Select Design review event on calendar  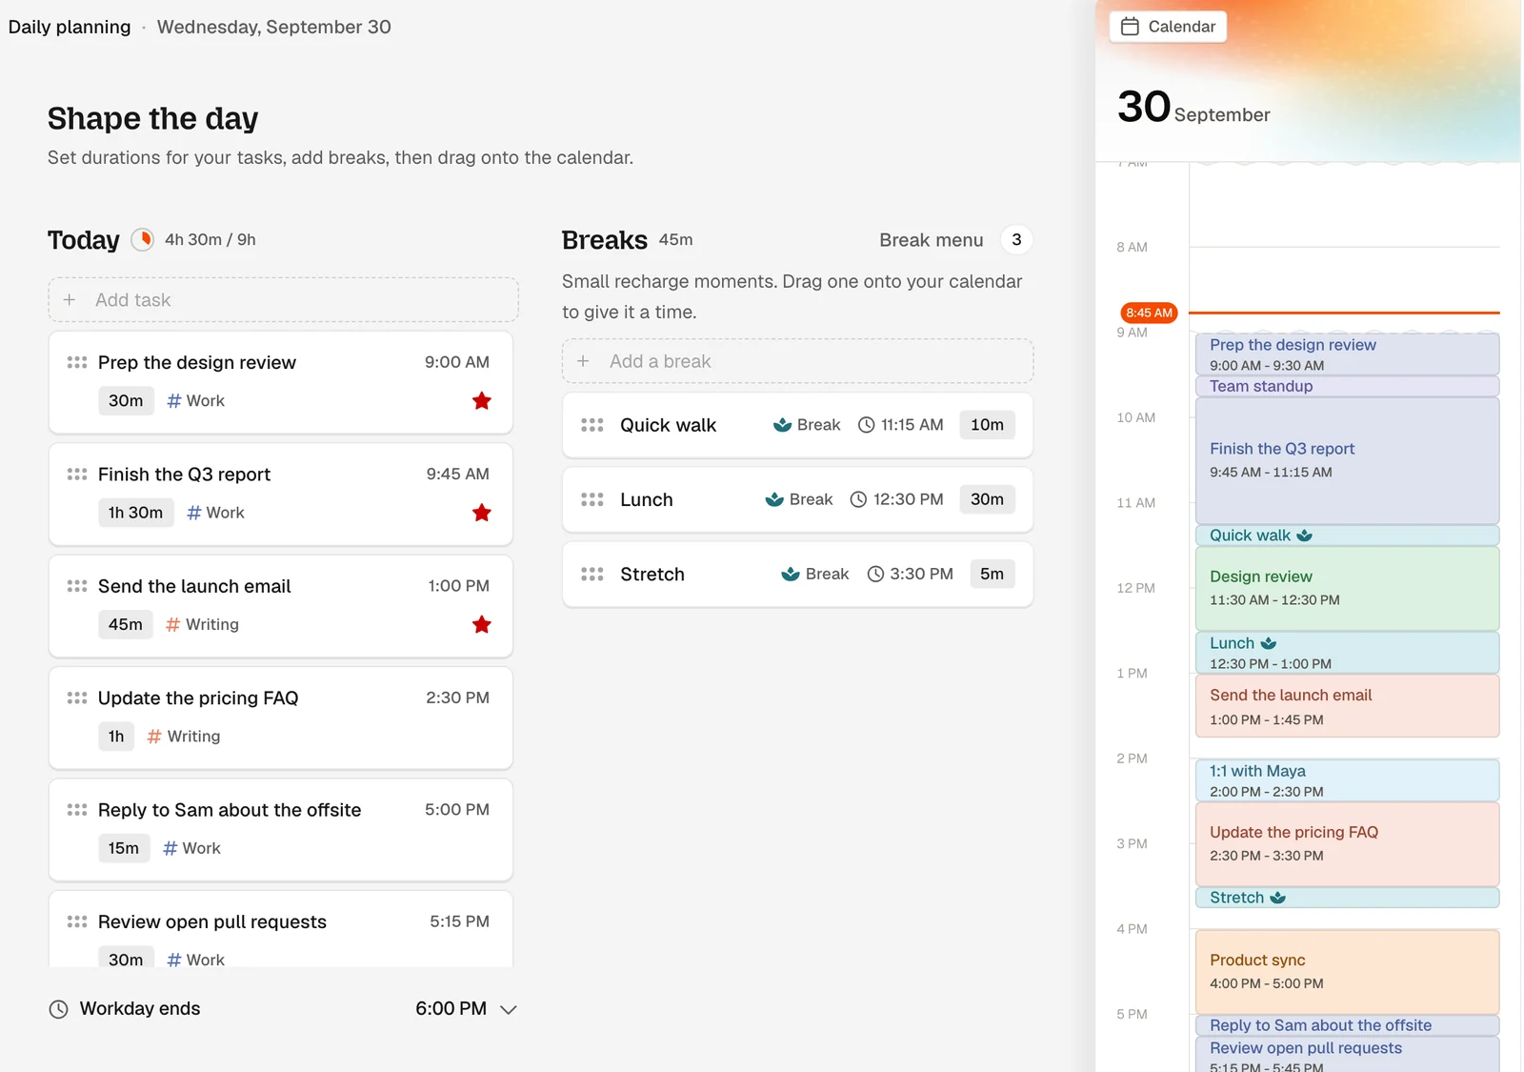click(x=1347, y=589)
